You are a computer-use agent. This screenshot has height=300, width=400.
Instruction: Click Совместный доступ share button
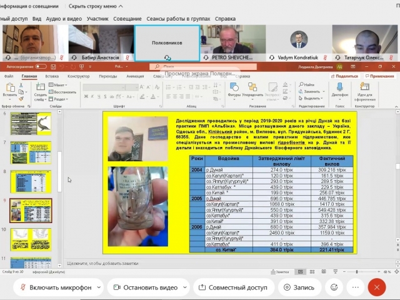click(233, 287)
